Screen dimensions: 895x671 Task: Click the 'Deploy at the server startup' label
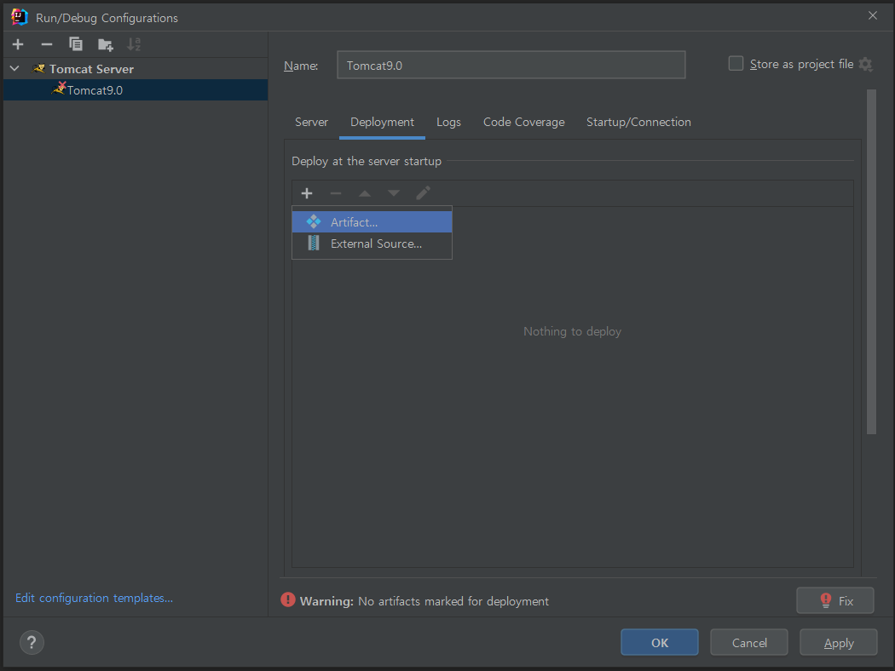[367, 161]
